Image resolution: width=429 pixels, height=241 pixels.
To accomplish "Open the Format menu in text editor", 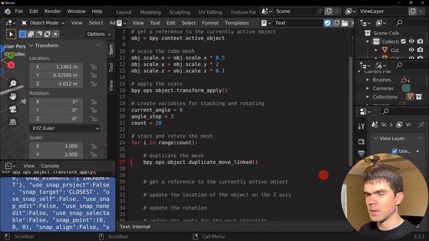I will click(210, 23).
